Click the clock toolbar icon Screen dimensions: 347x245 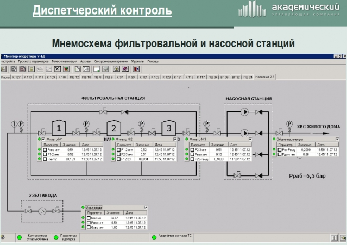pyautogui.click(x=86, y=70)
